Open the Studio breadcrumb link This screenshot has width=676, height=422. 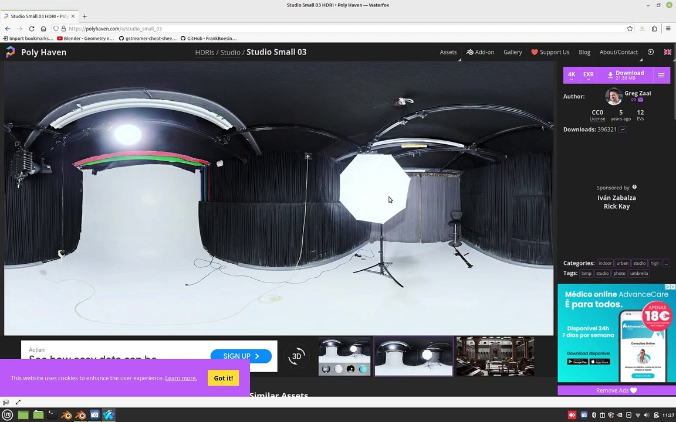pos(230,52)
